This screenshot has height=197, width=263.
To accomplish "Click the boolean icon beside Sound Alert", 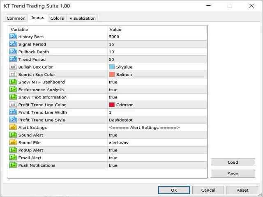I will [x=13, y=135].
